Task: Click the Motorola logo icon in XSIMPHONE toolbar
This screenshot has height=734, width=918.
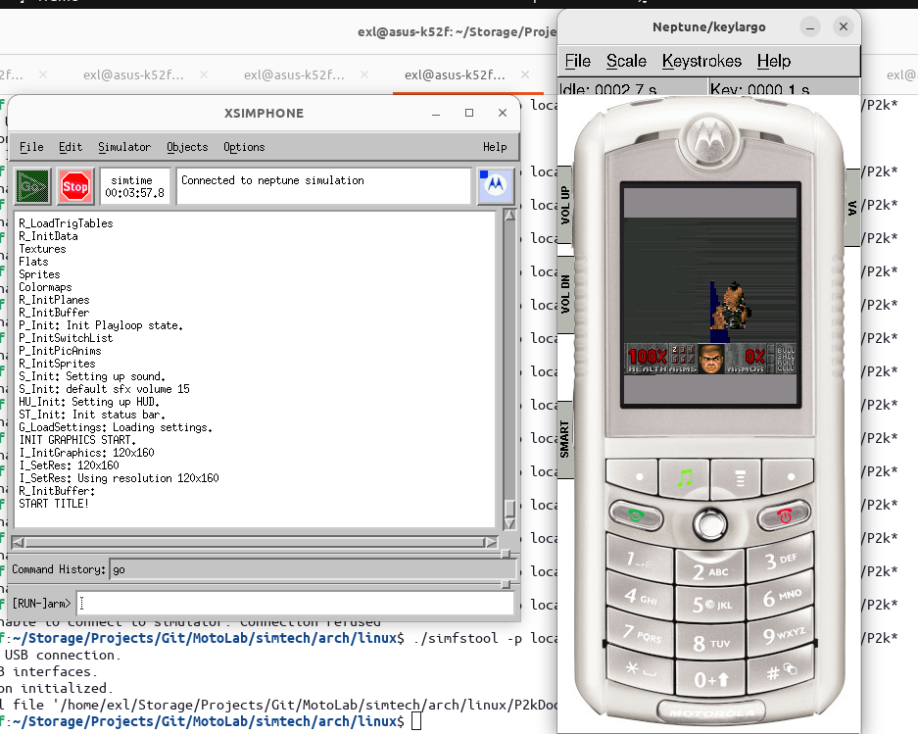Action: 496,185
